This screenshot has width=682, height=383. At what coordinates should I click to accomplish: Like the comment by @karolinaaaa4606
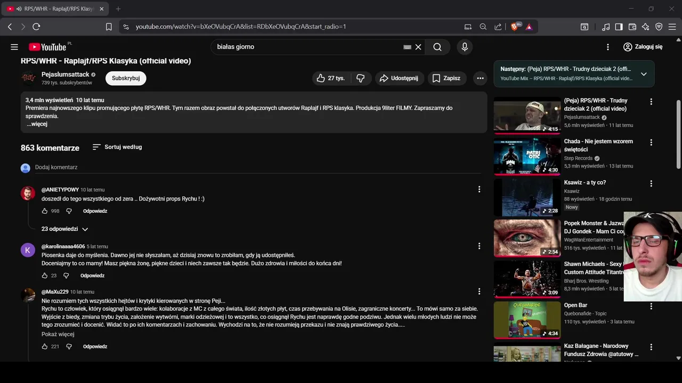pos(45,276)
